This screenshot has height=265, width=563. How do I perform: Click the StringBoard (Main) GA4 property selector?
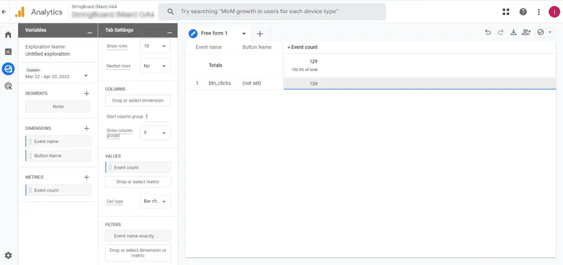[113, 12]
